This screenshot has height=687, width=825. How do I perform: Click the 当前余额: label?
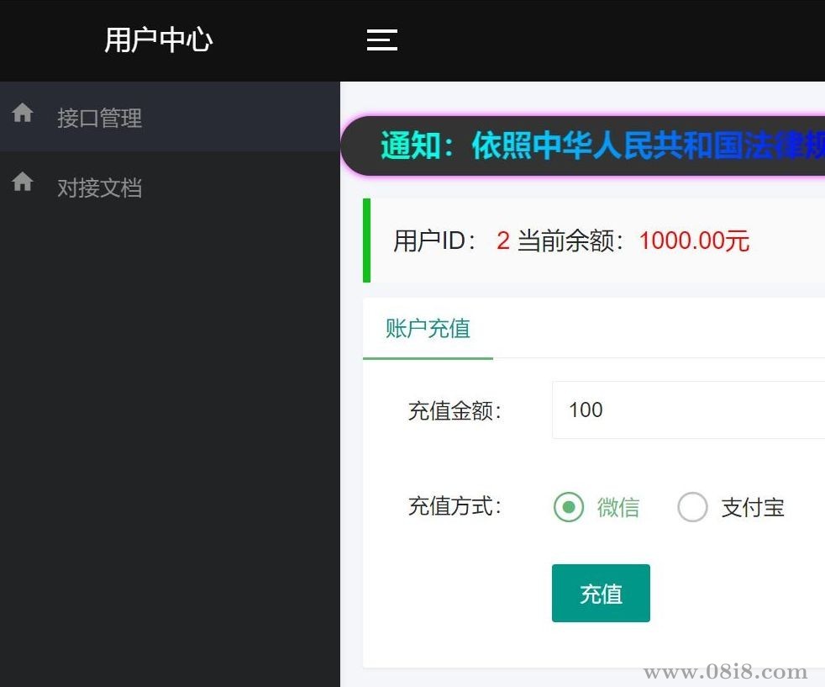[x=571, y=240]
